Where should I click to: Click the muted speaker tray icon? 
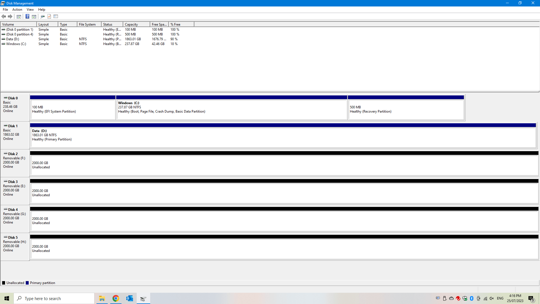pyautogui.click(x=492, y=298)
